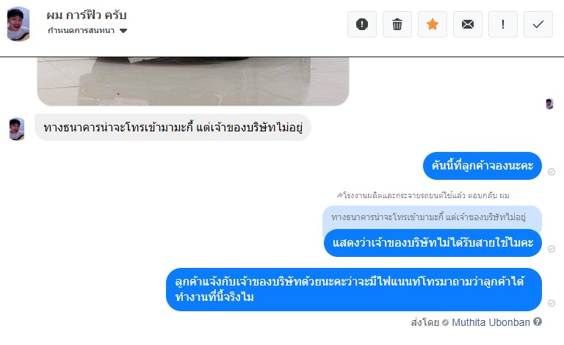Click help question mark next to Muthita Ubonban

[538, 322]
